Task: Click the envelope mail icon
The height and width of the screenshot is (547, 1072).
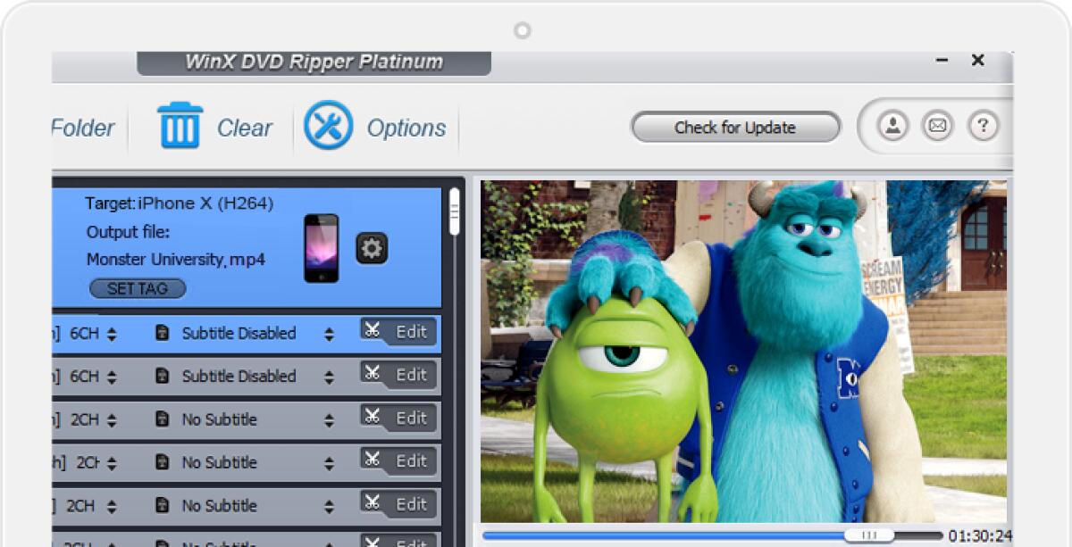Action: pos(937,126)
